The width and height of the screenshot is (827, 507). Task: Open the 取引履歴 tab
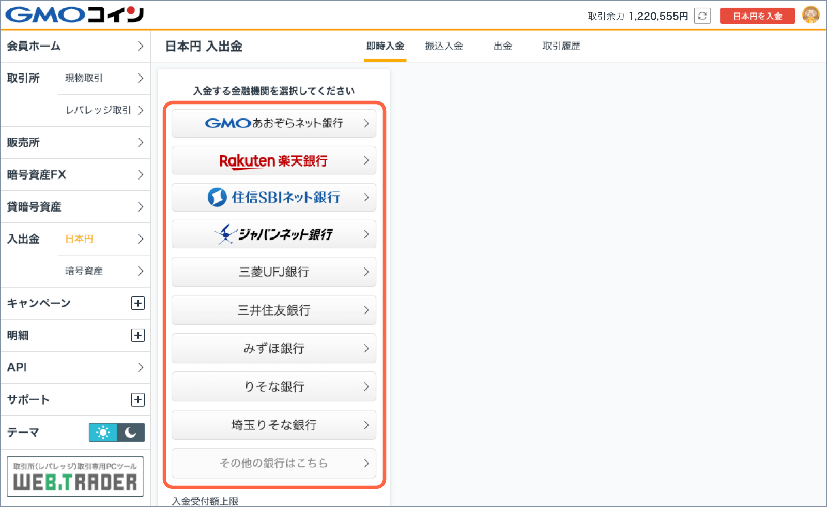click(x=561, y=46)
